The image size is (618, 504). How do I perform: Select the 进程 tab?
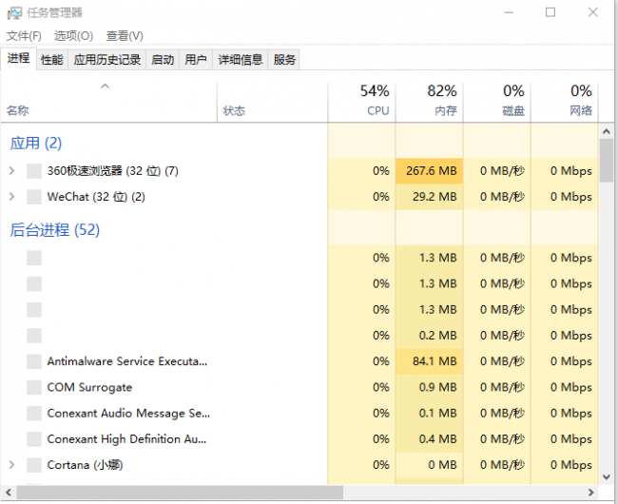(x=18, y=59)
